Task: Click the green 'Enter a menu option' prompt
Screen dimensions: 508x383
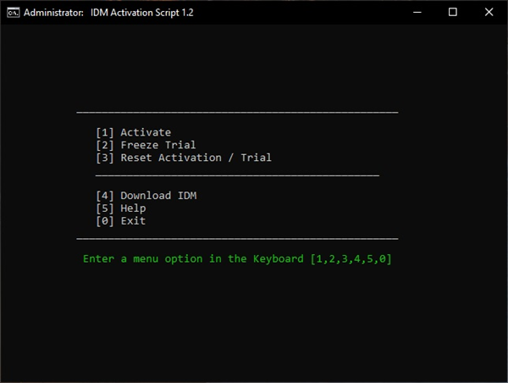Action: coord(237,258)
